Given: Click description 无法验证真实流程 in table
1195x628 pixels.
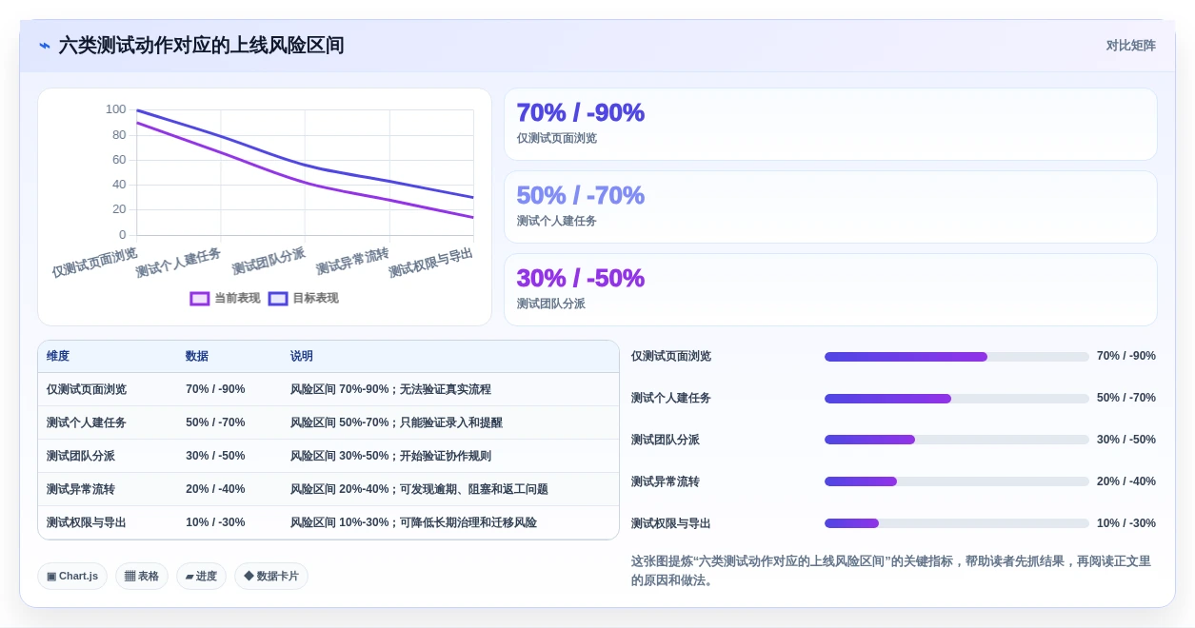Looking at the screenshot, I should (x=446, y=390).
